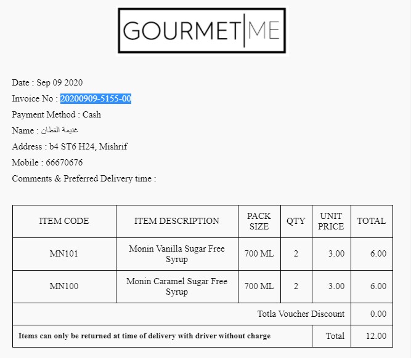This screenshot has width=411, height=358.
Task: Click the UNIT PRICE column header
Action: tap(331, 221)
